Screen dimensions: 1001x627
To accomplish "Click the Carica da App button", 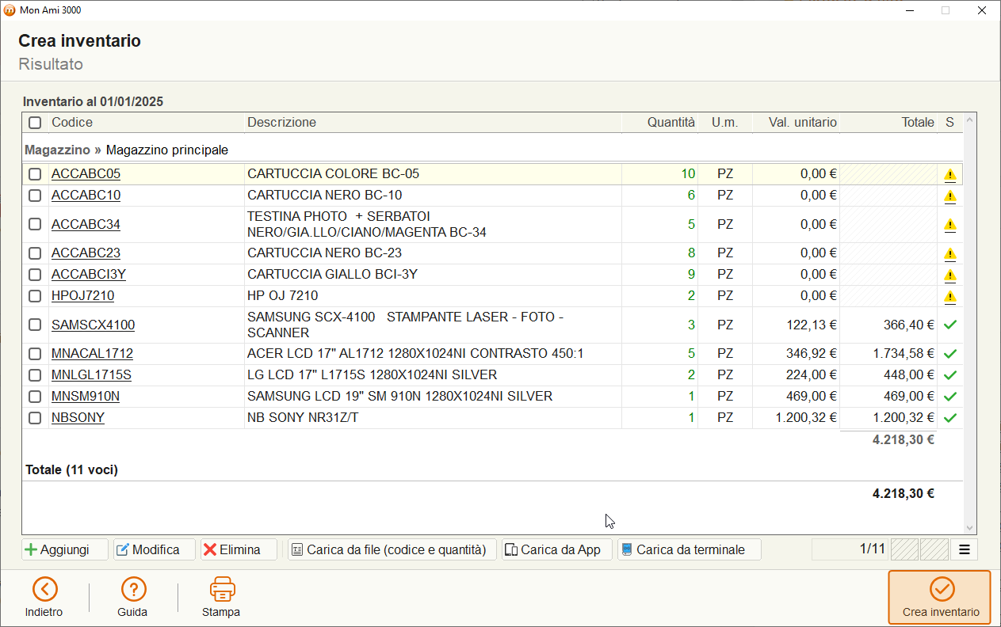I will click(x=557, y=549).
